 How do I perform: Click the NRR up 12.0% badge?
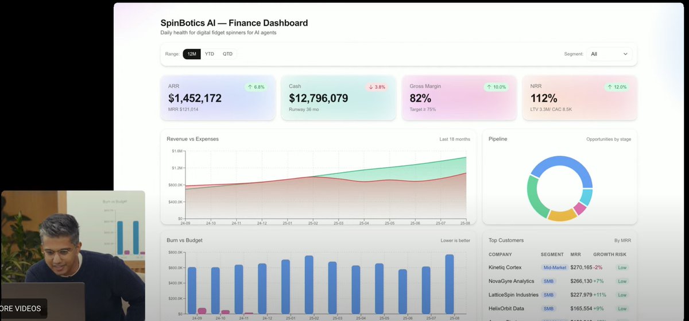click(x=617, y=87)
